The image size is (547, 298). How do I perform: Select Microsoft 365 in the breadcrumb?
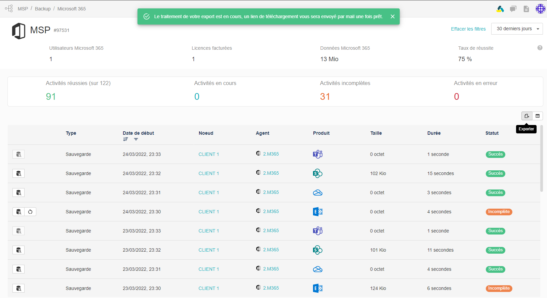[72, 9]
